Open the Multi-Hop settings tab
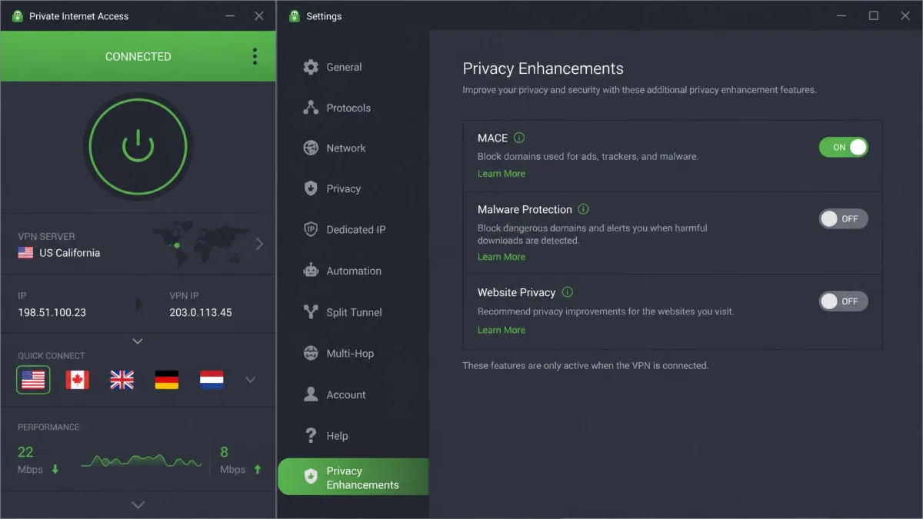This screenshot has height=519, width=923. click(x=353, y=354)
